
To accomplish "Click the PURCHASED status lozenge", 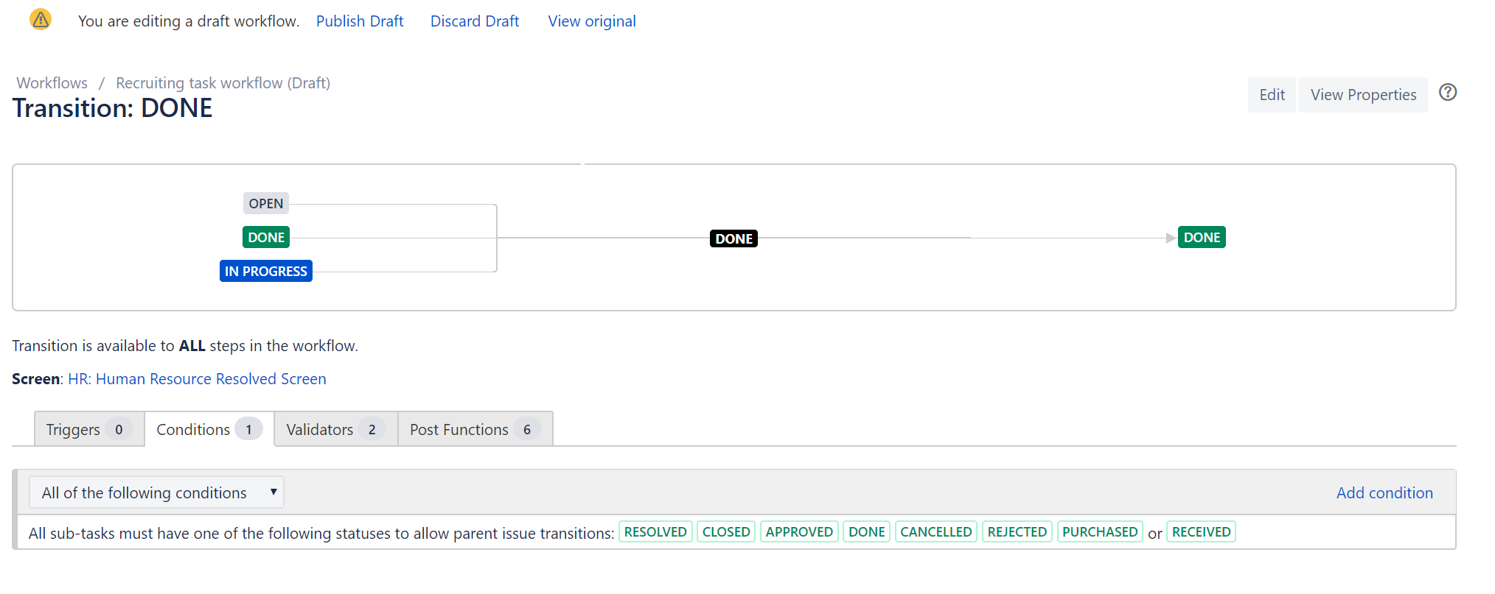I will point(1100,531).
